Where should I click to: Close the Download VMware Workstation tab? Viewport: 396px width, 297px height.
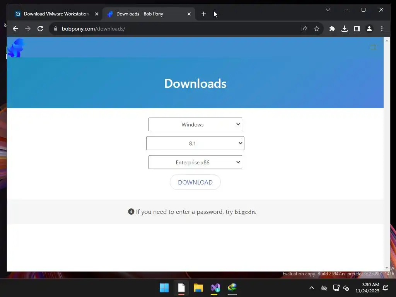(x=96, y=14)
